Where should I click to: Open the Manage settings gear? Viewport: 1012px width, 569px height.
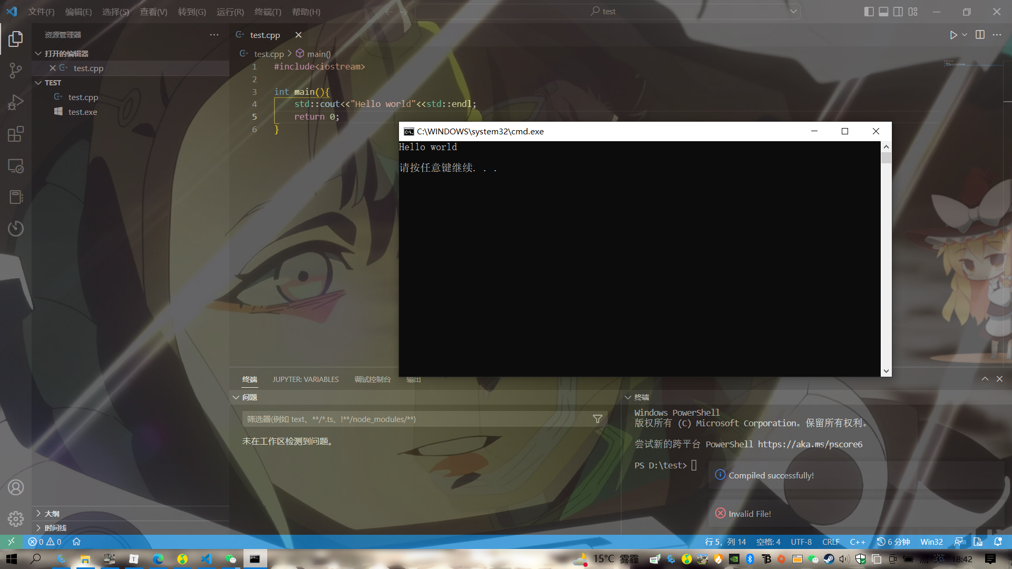[16, 519]
